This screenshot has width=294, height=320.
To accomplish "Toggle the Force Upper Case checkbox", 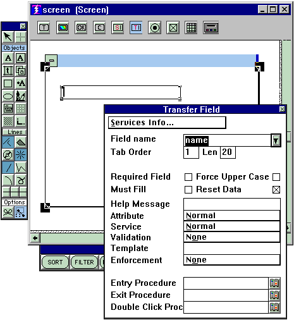I will 276,177.
